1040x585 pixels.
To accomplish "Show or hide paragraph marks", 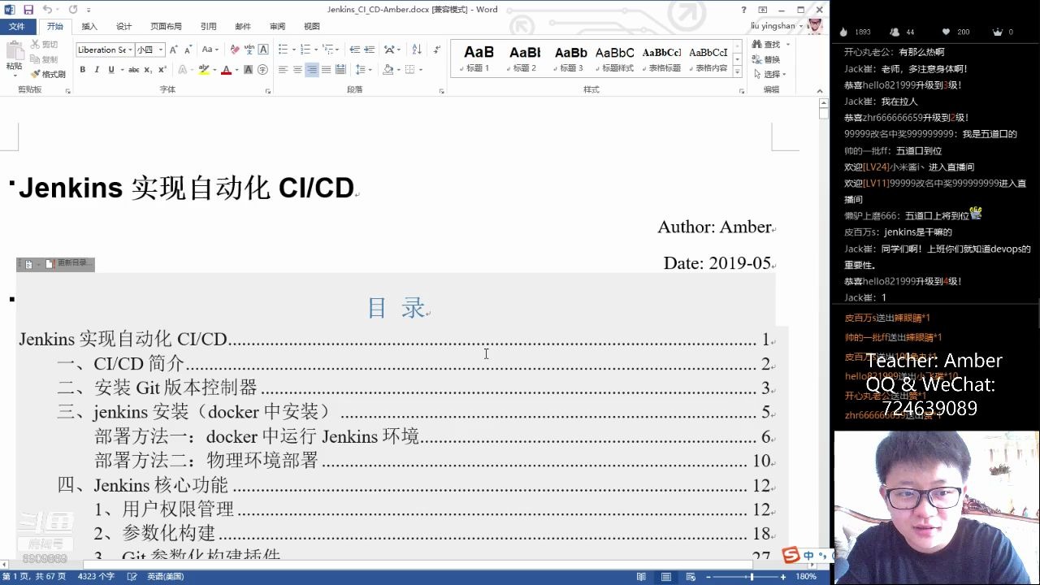I will click(437, 50).
